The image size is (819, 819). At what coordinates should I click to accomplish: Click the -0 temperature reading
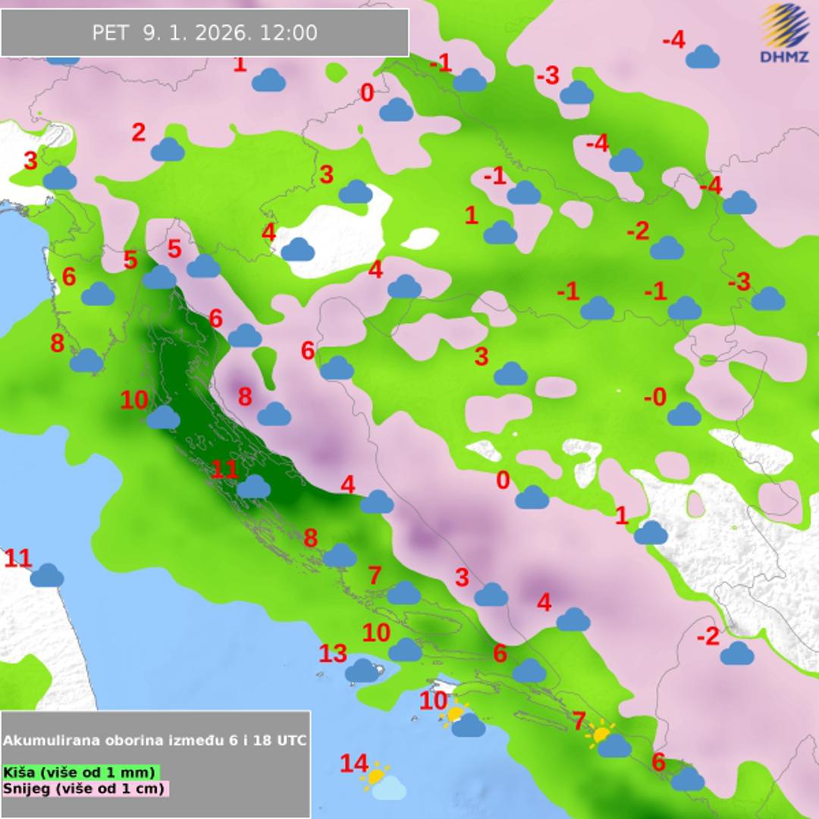tap(655, 397)
